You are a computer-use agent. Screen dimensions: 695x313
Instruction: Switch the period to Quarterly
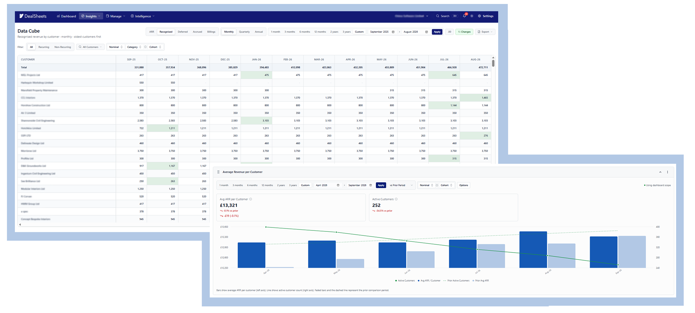244,32
